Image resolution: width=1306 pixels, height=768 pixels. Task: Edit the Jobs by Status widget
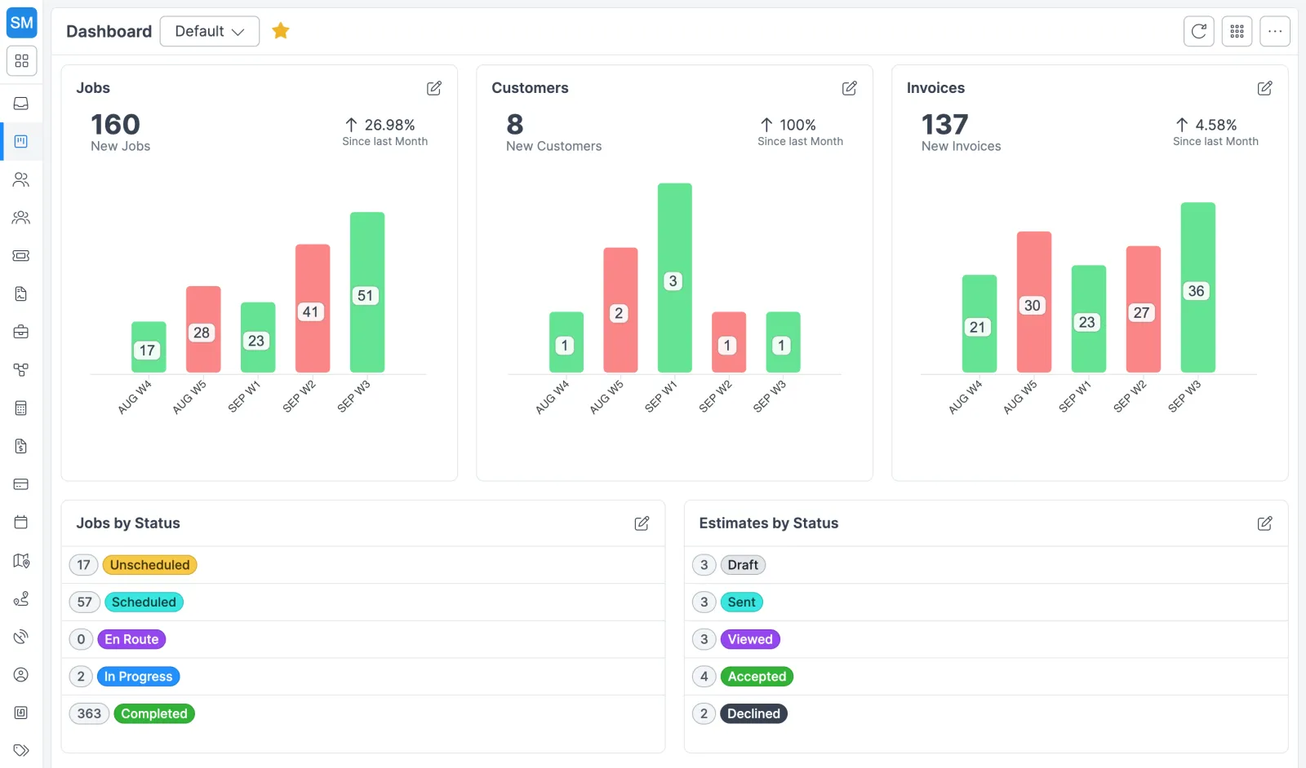[x=642, y=523]
